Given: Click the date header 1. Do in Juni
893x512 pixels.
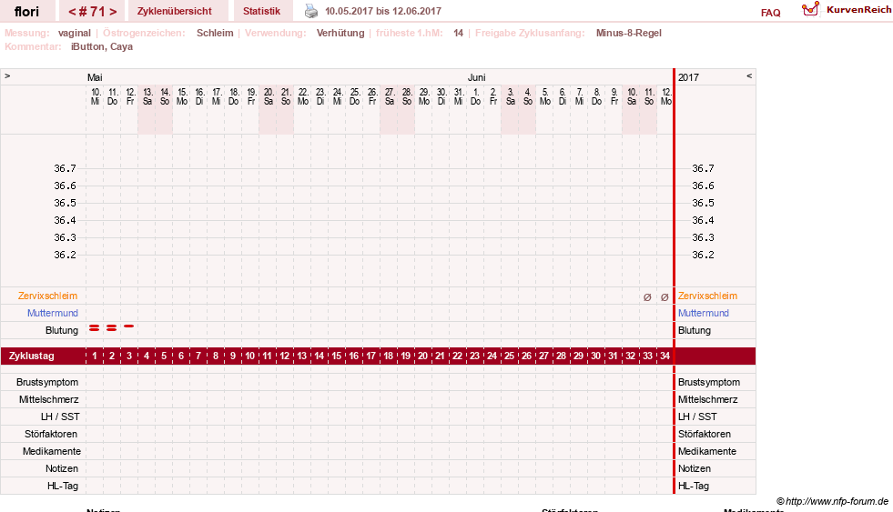Looking at the screenshot, I should [475, 96].
